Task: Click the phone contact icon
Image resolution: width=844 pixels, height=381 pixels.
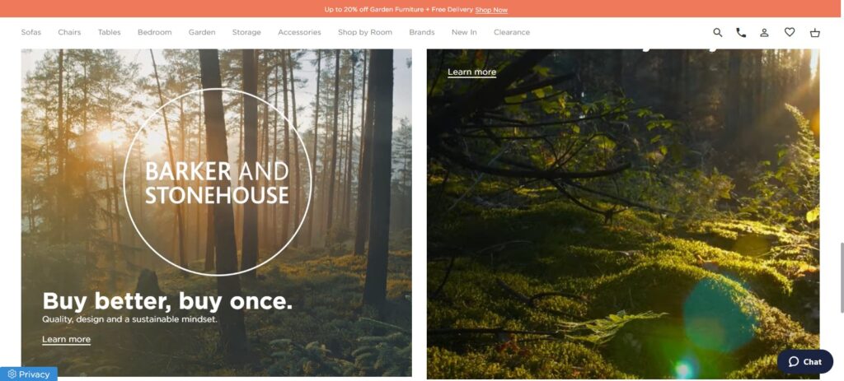Action: tap(741, 32)
